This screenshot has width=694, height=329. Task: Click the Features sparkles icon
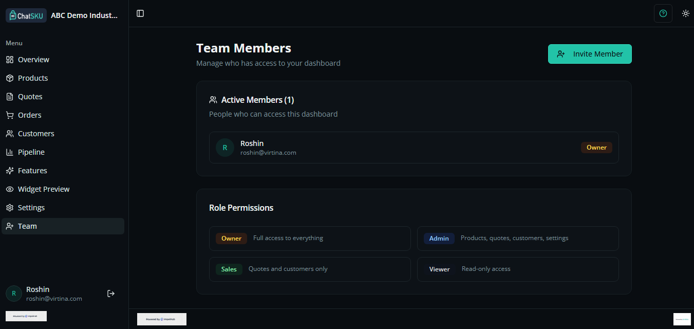tap(9, 170)
